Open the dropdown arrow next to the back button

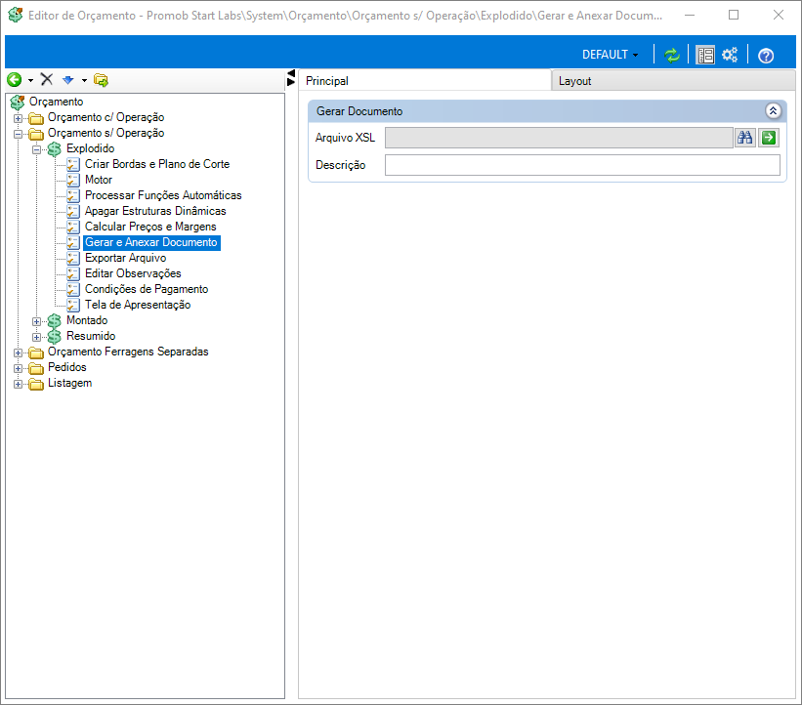[30, 80]
